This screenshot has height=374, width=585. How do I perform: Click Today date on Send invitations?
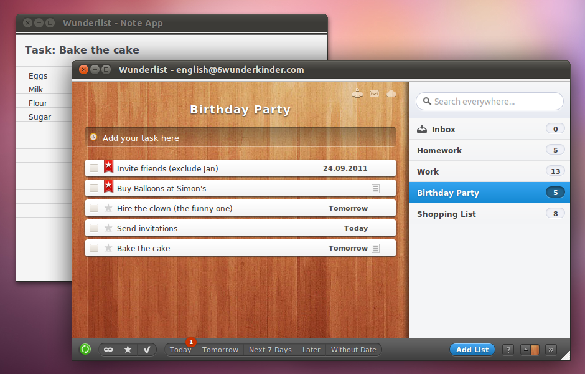356,228
